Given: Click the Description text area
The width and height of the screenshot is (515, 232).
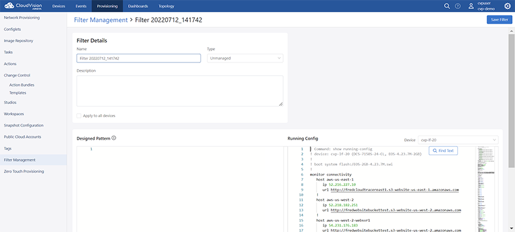Looking at the screenshot, I should coord(179,91).
